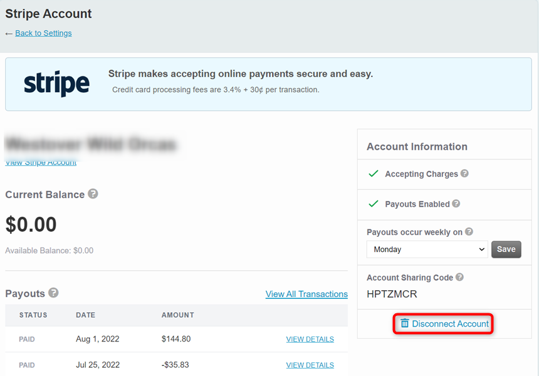
Task: Click the STATUS column header
Action: 33,315
